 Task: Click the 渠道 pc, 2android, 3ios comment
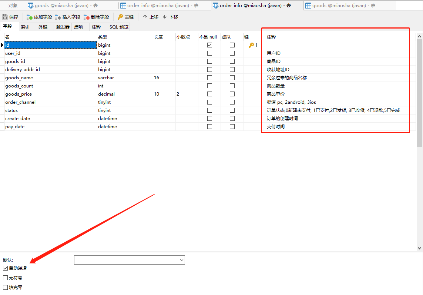pyautogui.click(x=341, y=102)
